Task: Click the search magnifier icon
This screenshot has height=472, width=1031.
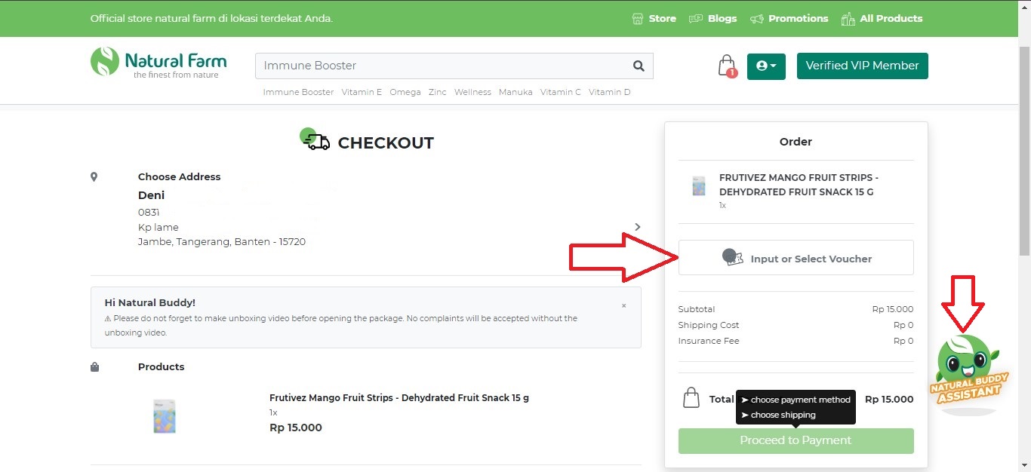Action: click(x=639, y=66)
